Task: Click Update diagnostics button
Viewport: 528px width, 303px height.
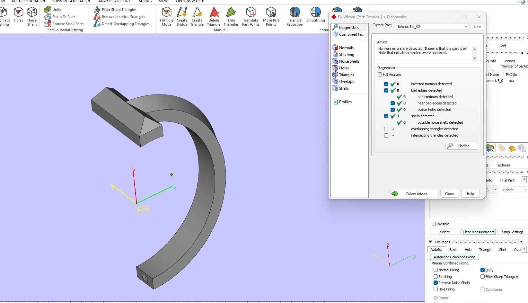Action: click(x=461, y=146)
